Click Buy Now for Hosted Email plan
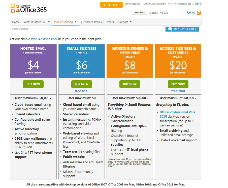Viewport: 228px width, 188px height. (33, 84)
